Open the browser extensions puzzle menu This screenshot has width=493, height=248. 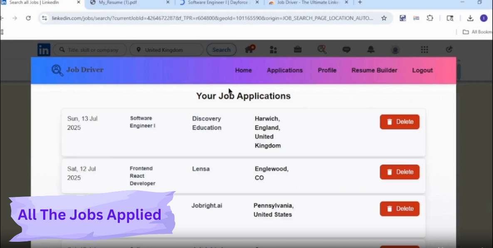(429, 18)
